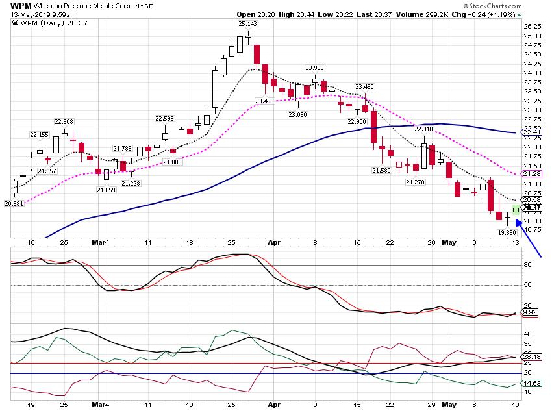Click the 23.460 price label
552x411 pixels.
point(364,86)
